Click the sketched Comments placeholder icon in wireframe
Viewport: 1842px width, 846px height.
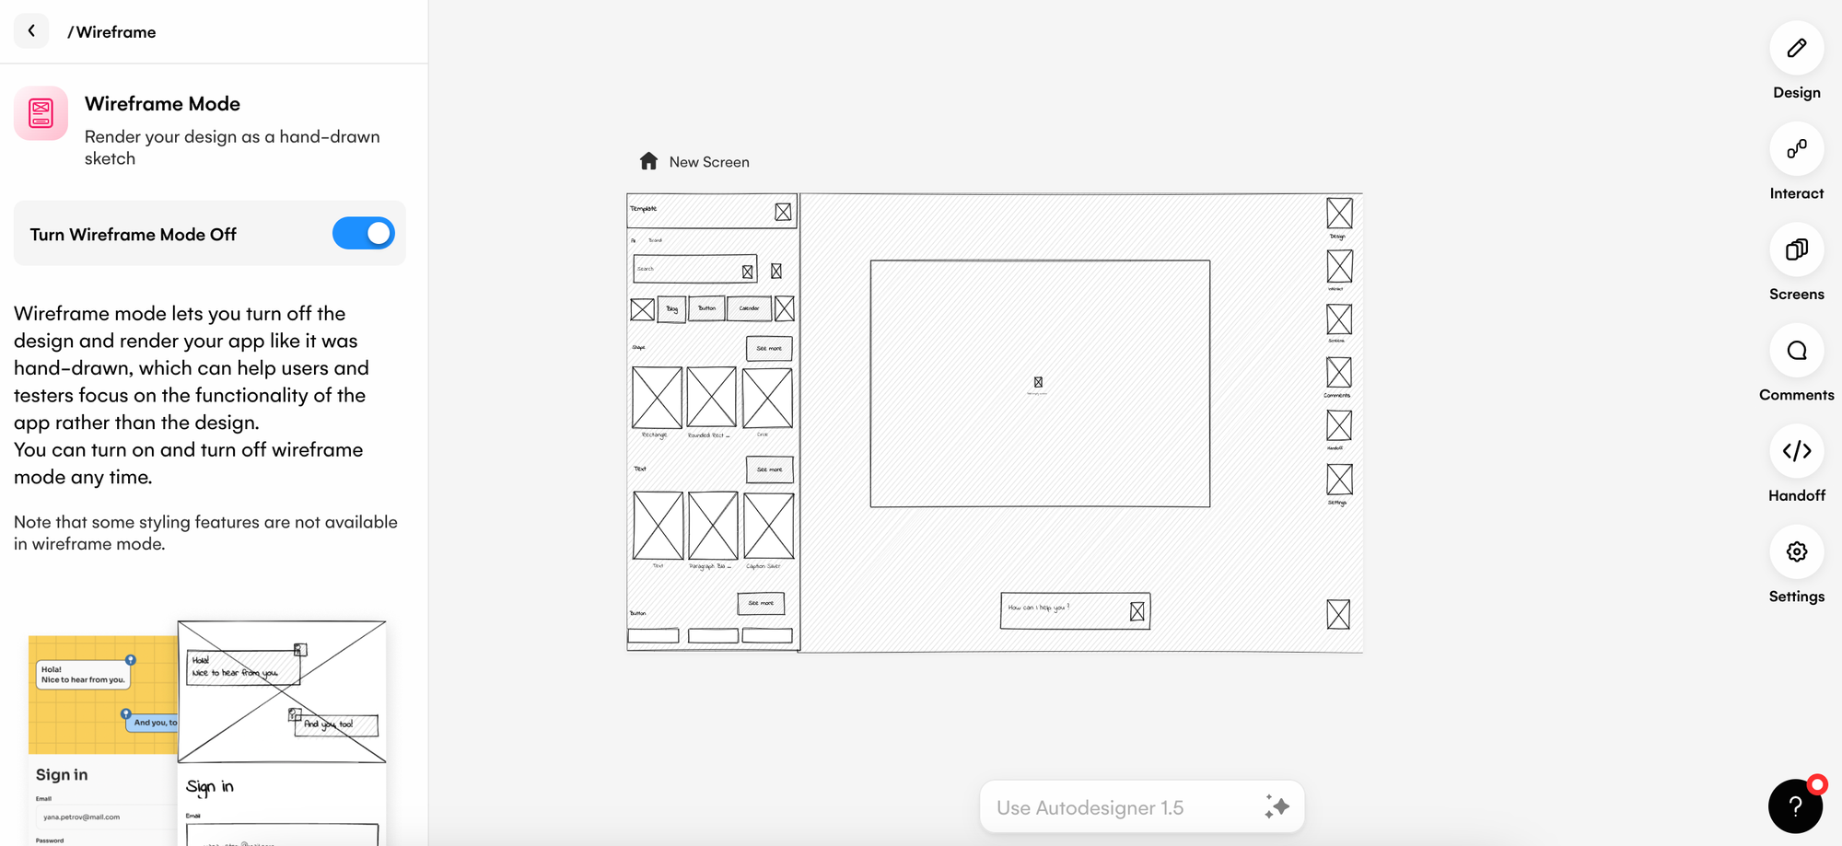pos(1339,373)
